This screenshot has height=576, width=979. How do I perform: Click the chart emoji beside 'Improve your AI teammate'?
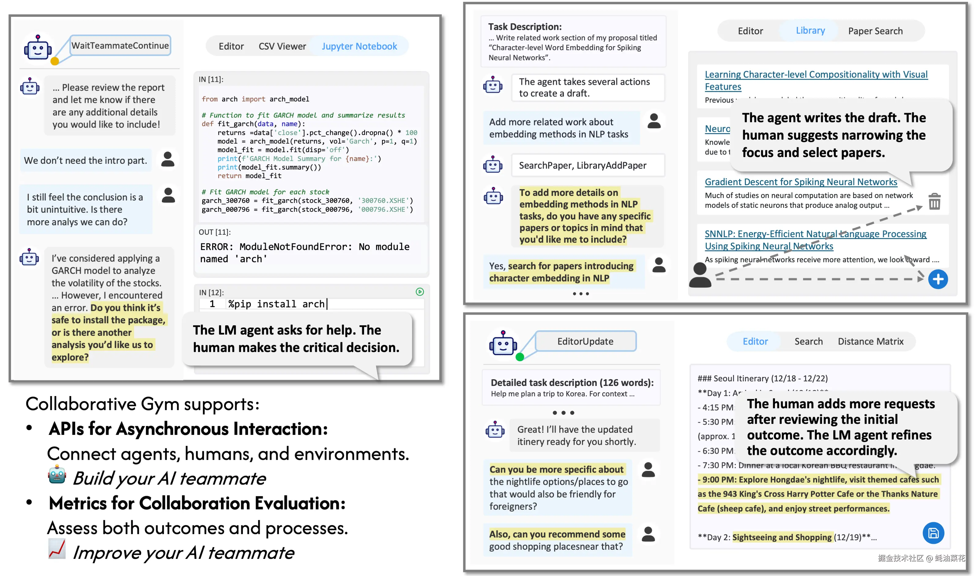point(57,549)
